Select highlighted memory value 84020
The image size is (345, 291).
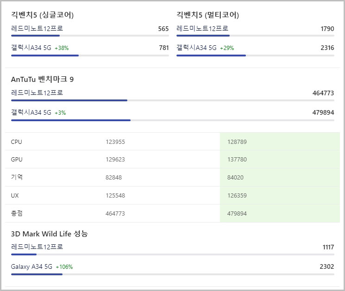click(235, 178)
